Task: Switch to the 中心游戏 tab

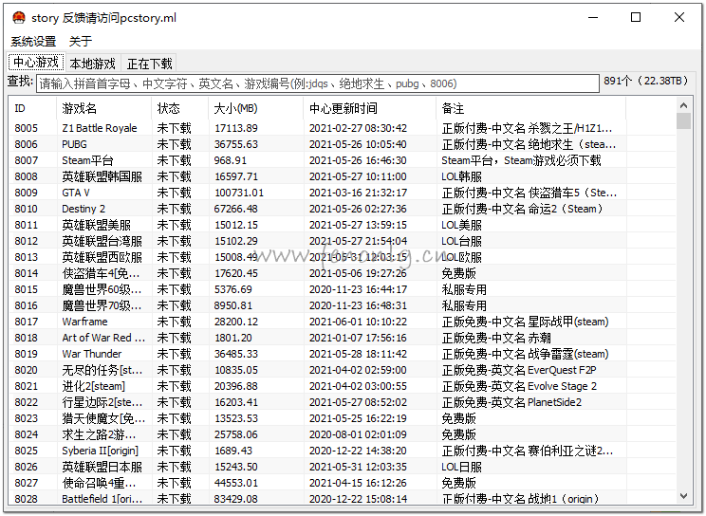Action: tap(36, 63)
